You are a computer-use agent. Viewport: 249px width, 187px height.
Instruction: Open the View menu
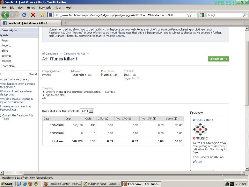coord(20,8)
